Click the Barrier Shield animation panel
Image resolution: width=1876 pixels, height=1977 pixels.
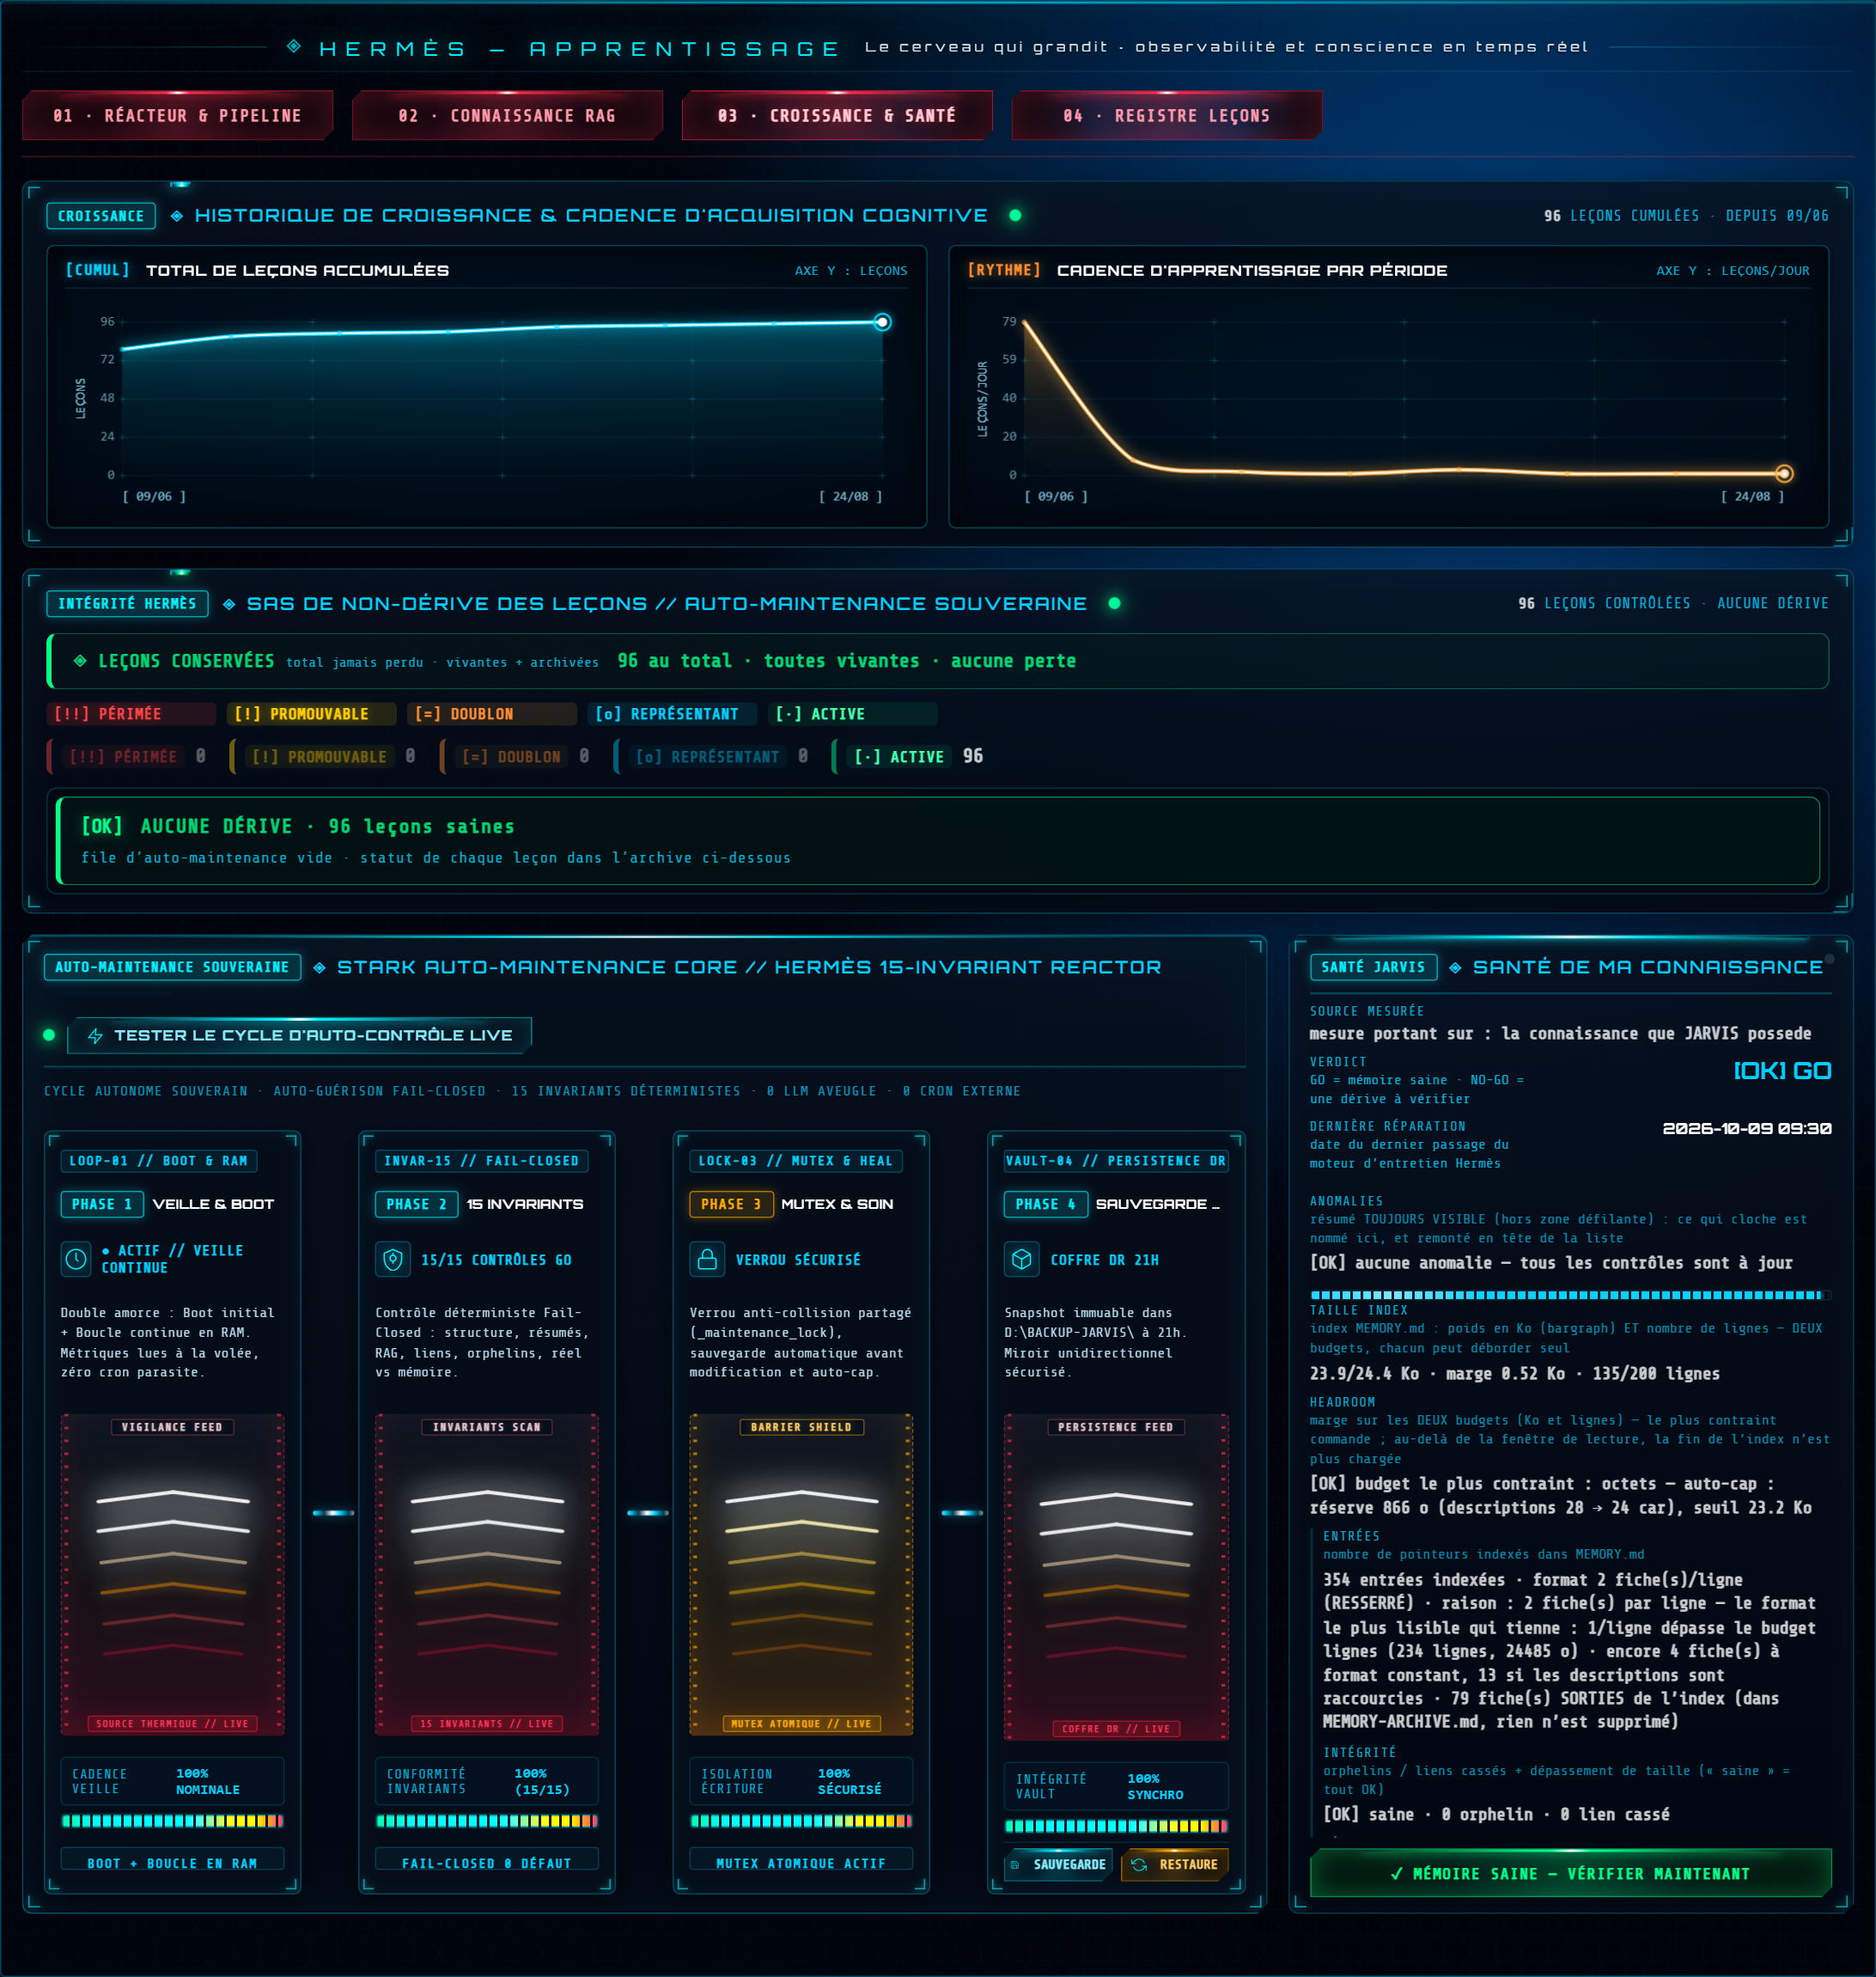click(x=801, y=1574)
